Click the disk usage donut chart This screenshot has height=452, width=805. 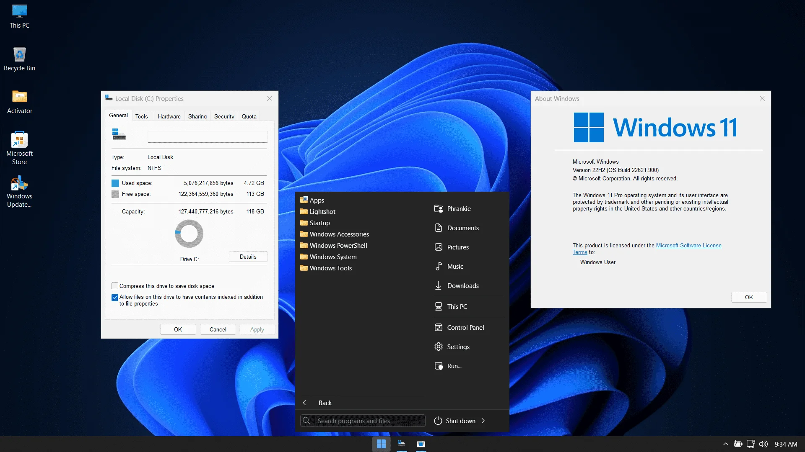(189, 234)
